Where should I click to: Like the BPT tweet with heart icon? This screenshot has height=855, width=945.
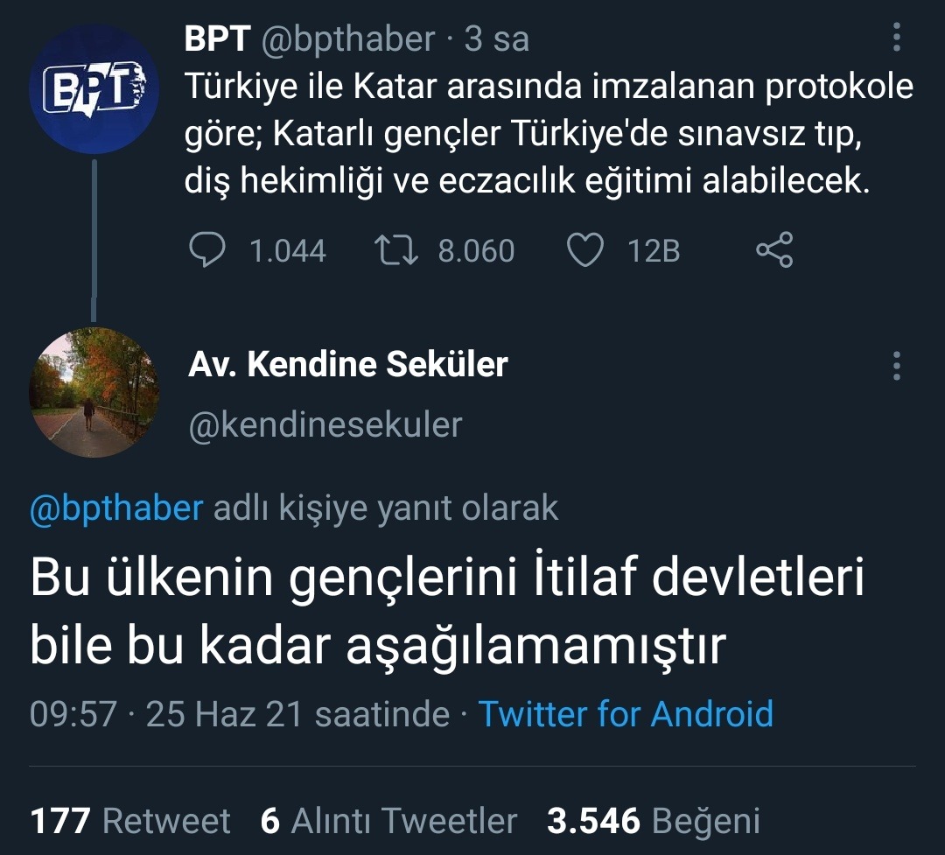(x=585, y=250)
